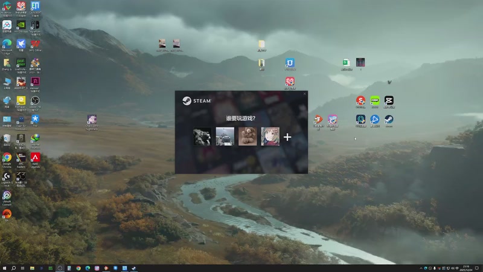Open the This PC desktop icon
The width and height of the screenshot is (483, 272).
coord(7,83)
